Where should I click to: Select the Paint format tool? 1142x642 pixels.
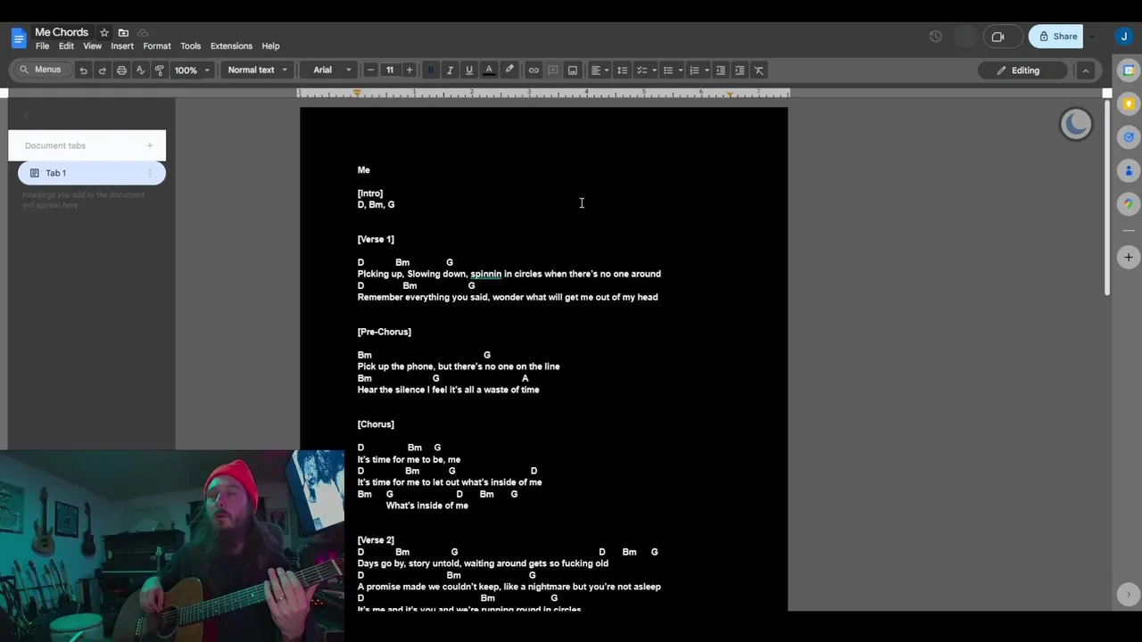(x=160, y=70)
